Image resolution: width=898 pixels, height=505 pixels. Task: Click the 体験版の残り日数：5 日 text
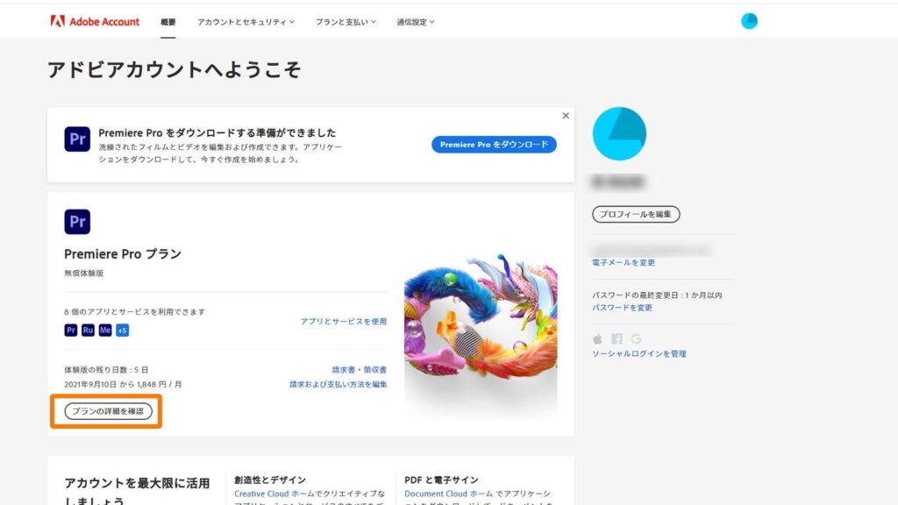click(x=106, y=370)
